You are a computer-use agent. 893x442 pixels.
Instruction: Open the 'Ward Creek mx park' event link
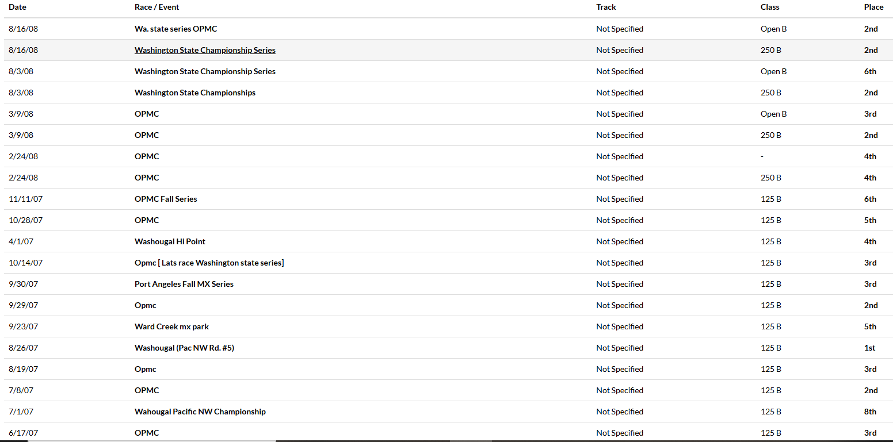coord(171,326)
